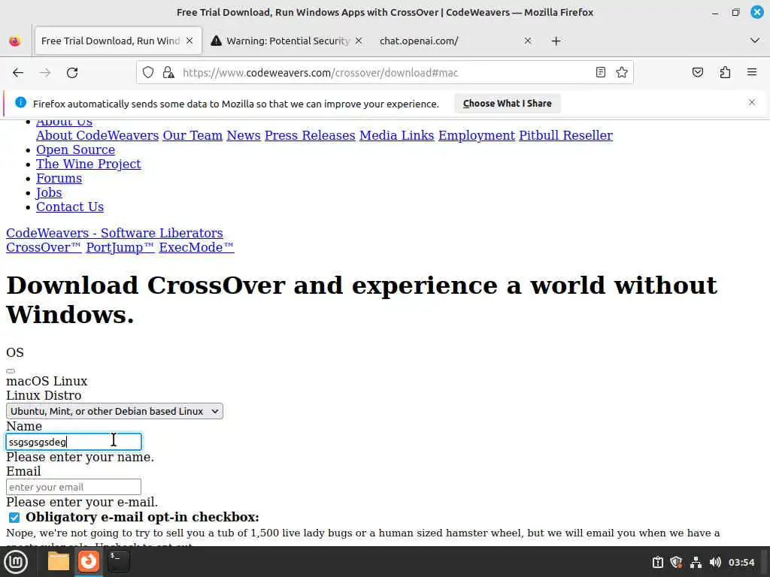Click the small OS toggle button
Viewport: 770px width, 577px height.
(x=11, y=371)
